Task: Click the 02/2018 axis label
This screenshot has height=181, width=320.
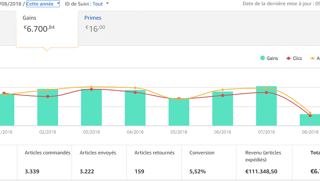Action: [x=48, y=132]
